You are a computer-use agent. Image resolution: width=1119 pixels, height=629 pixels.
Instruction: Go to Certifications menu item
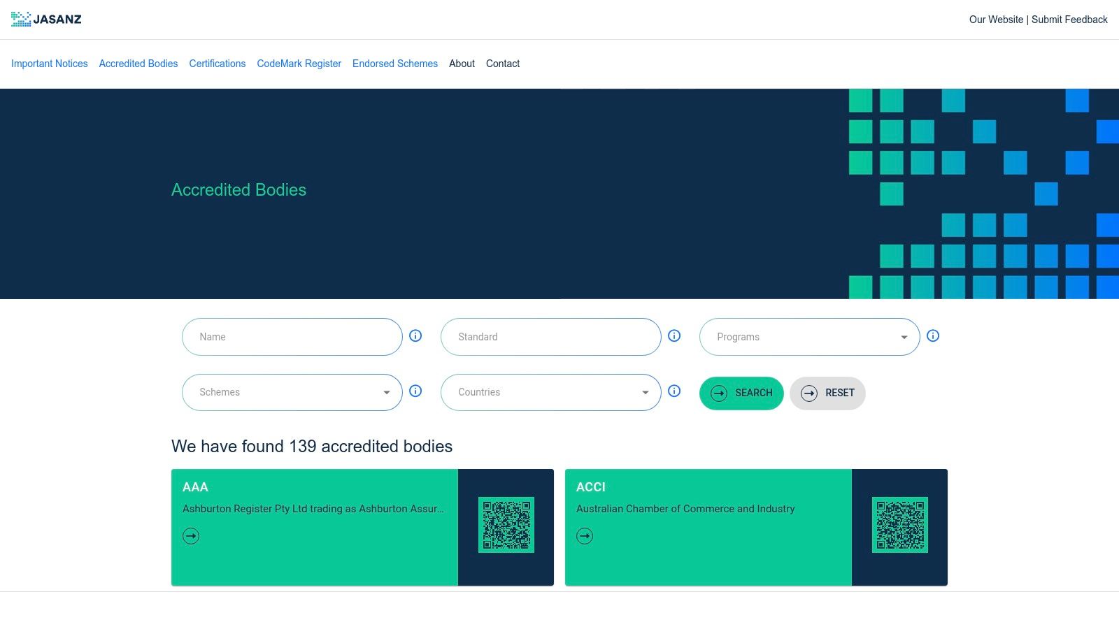(x=218, y=64)
